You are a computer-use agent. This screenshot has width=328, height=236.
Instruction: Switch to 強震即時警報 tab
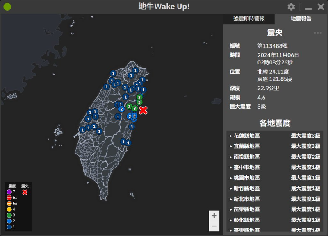tap(249, 19)
